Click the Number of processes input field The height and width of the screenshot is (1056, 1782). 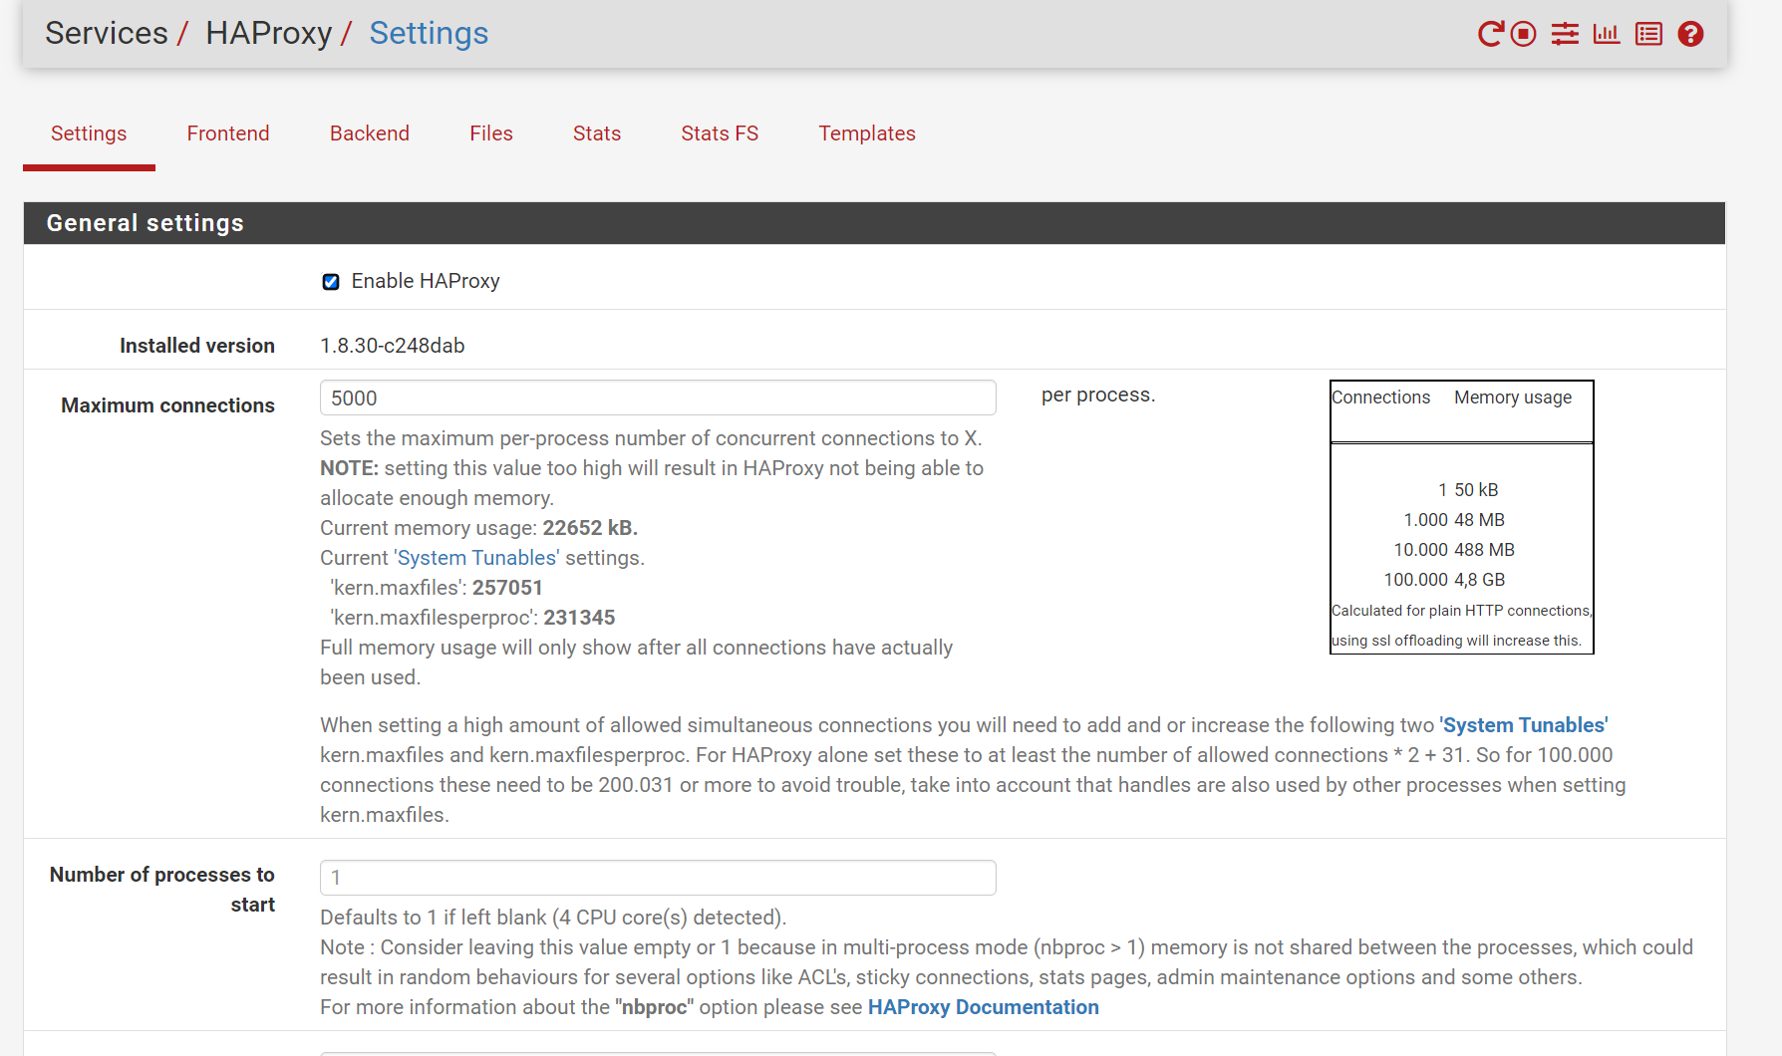click(658, 878)
